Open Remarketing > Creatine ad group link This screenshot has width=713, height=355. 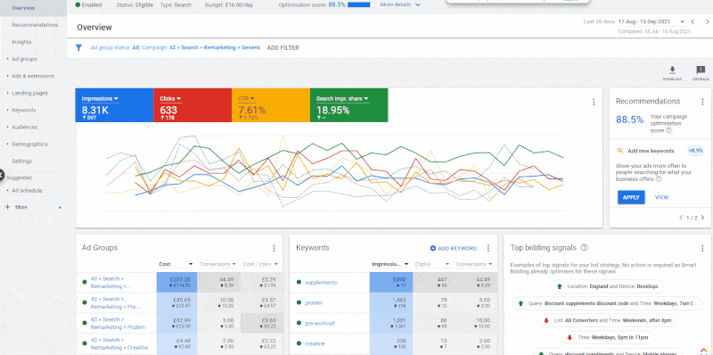[x=119, y=343]
